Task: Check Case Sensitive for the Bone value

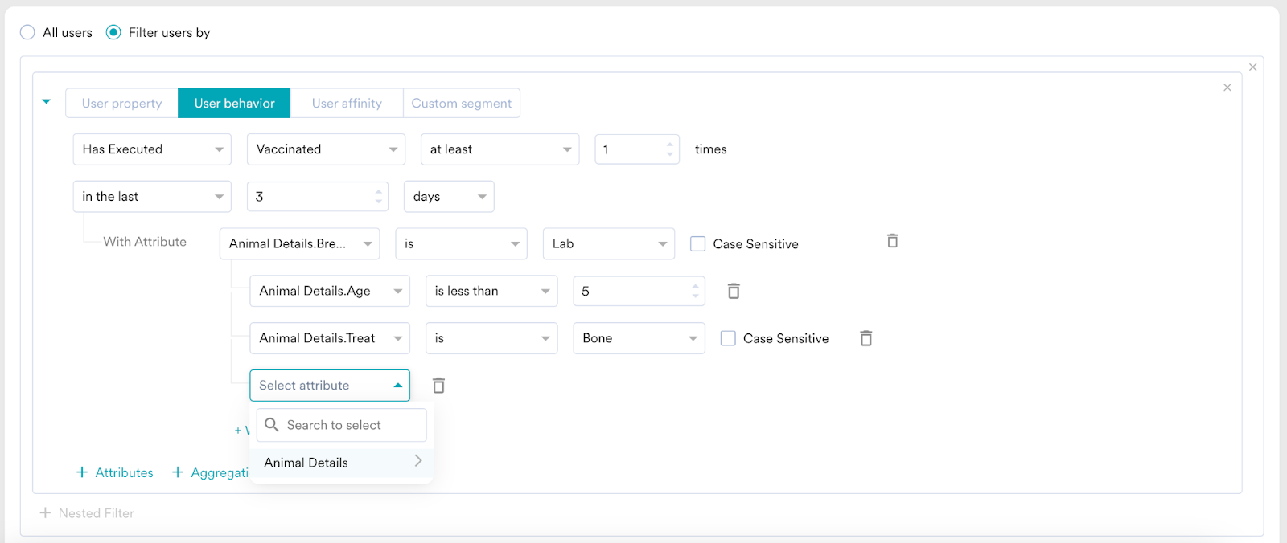Action: 728,338
